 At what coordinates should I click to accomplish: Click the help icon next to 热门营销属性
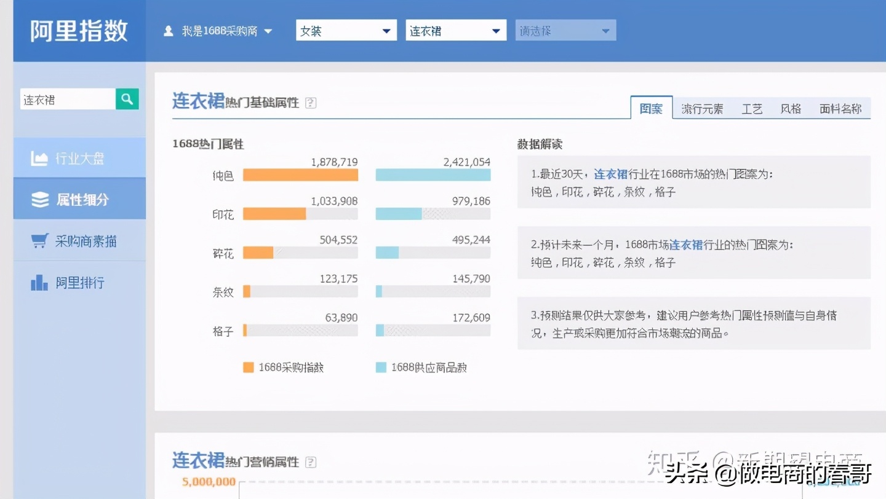[x=312, y=462]
